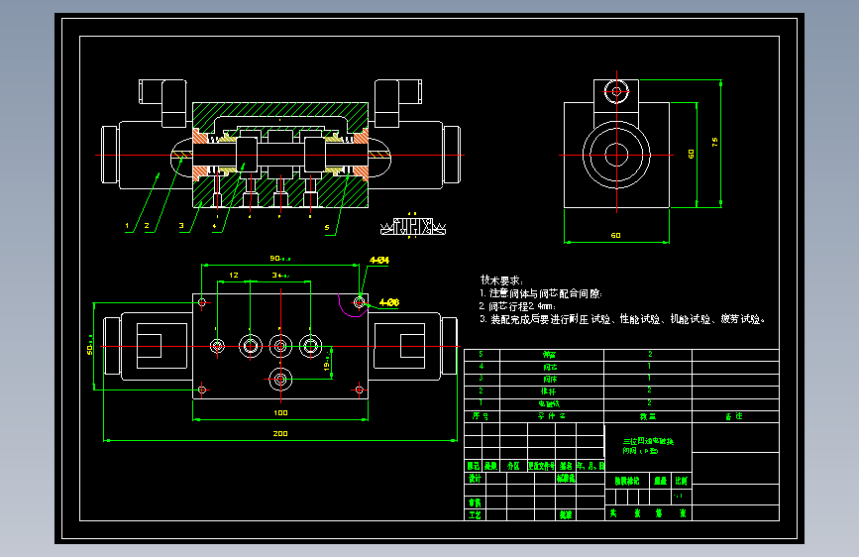
Task: Select the vertical 50 dimension text
Action: click(90, 347)
